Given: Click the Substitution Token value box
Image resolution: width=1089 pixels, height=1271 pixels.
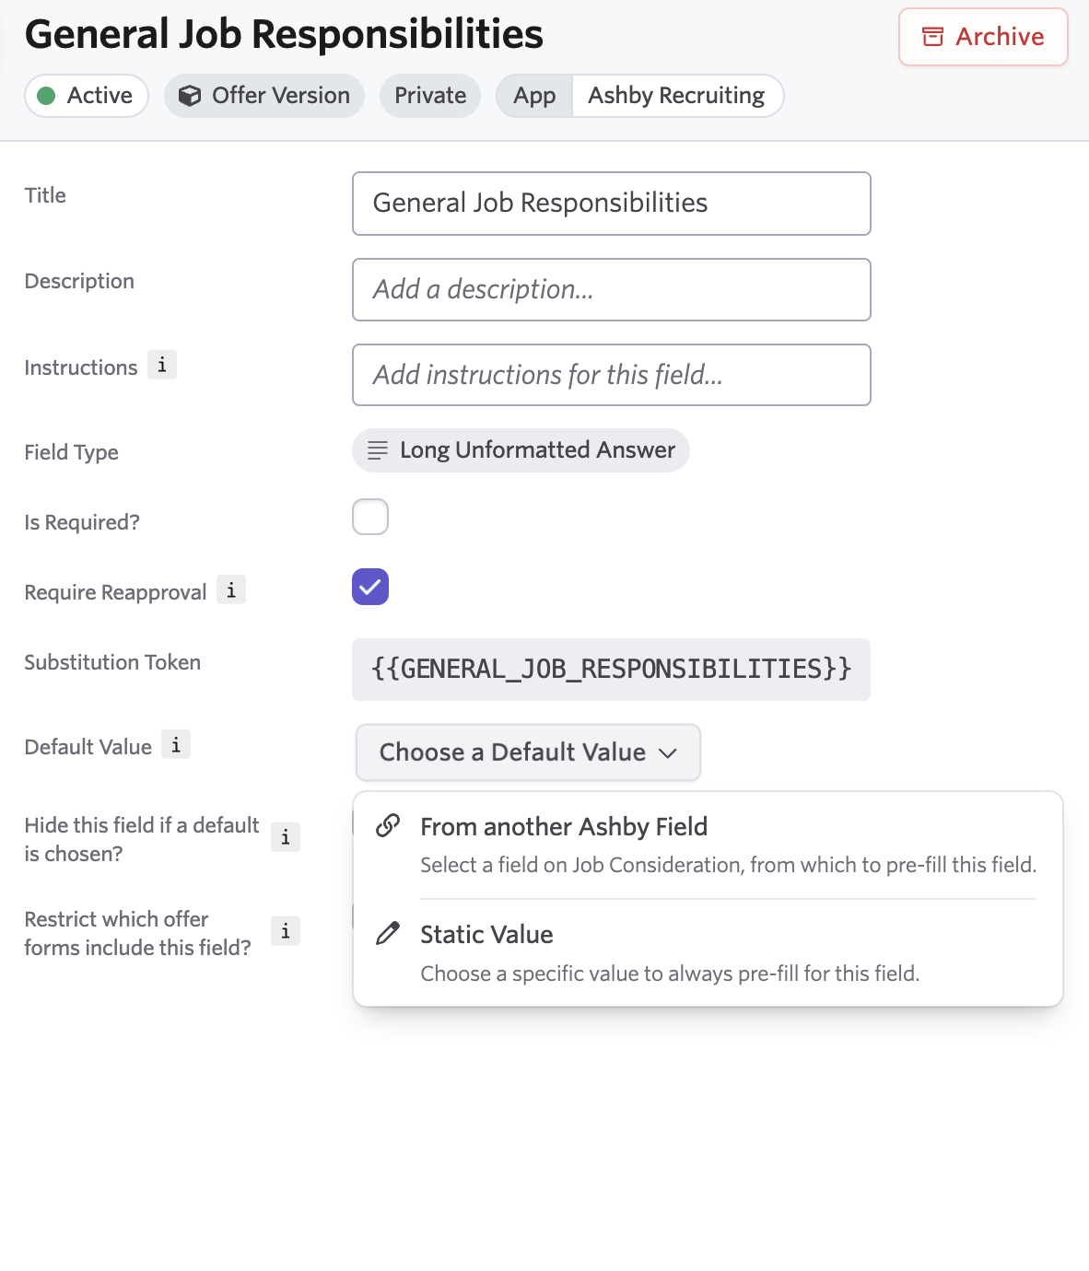Looking at the screenshot, I should click(x=611, y=670).
